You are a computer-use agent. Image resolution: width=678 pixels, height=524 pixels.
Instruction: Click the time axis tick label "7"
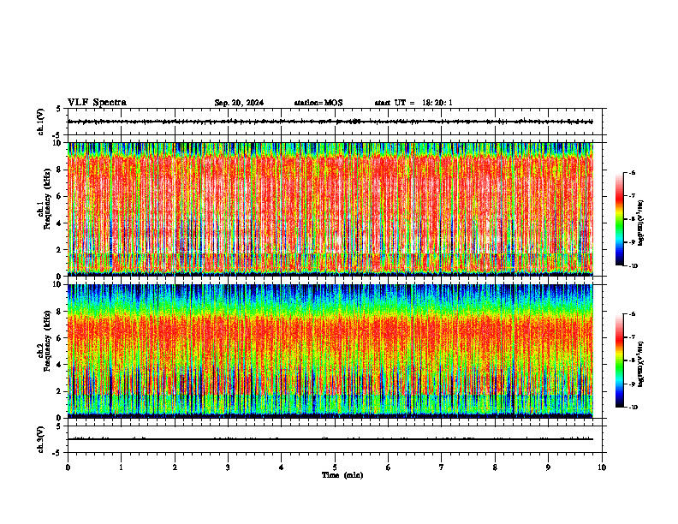click(x=442, y=467)
